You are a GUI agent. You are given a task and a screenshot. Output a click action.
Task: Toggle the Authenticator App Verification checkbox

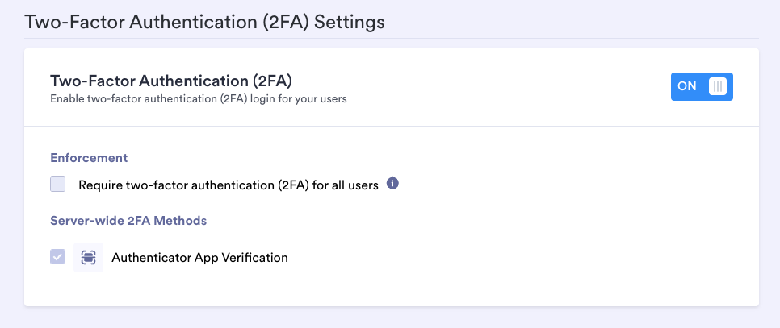tap(57, 257)
